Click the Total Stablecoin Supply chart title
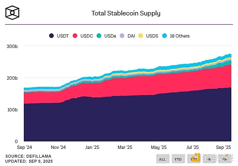Screen dimensions: 238x166 click(126, 13)
